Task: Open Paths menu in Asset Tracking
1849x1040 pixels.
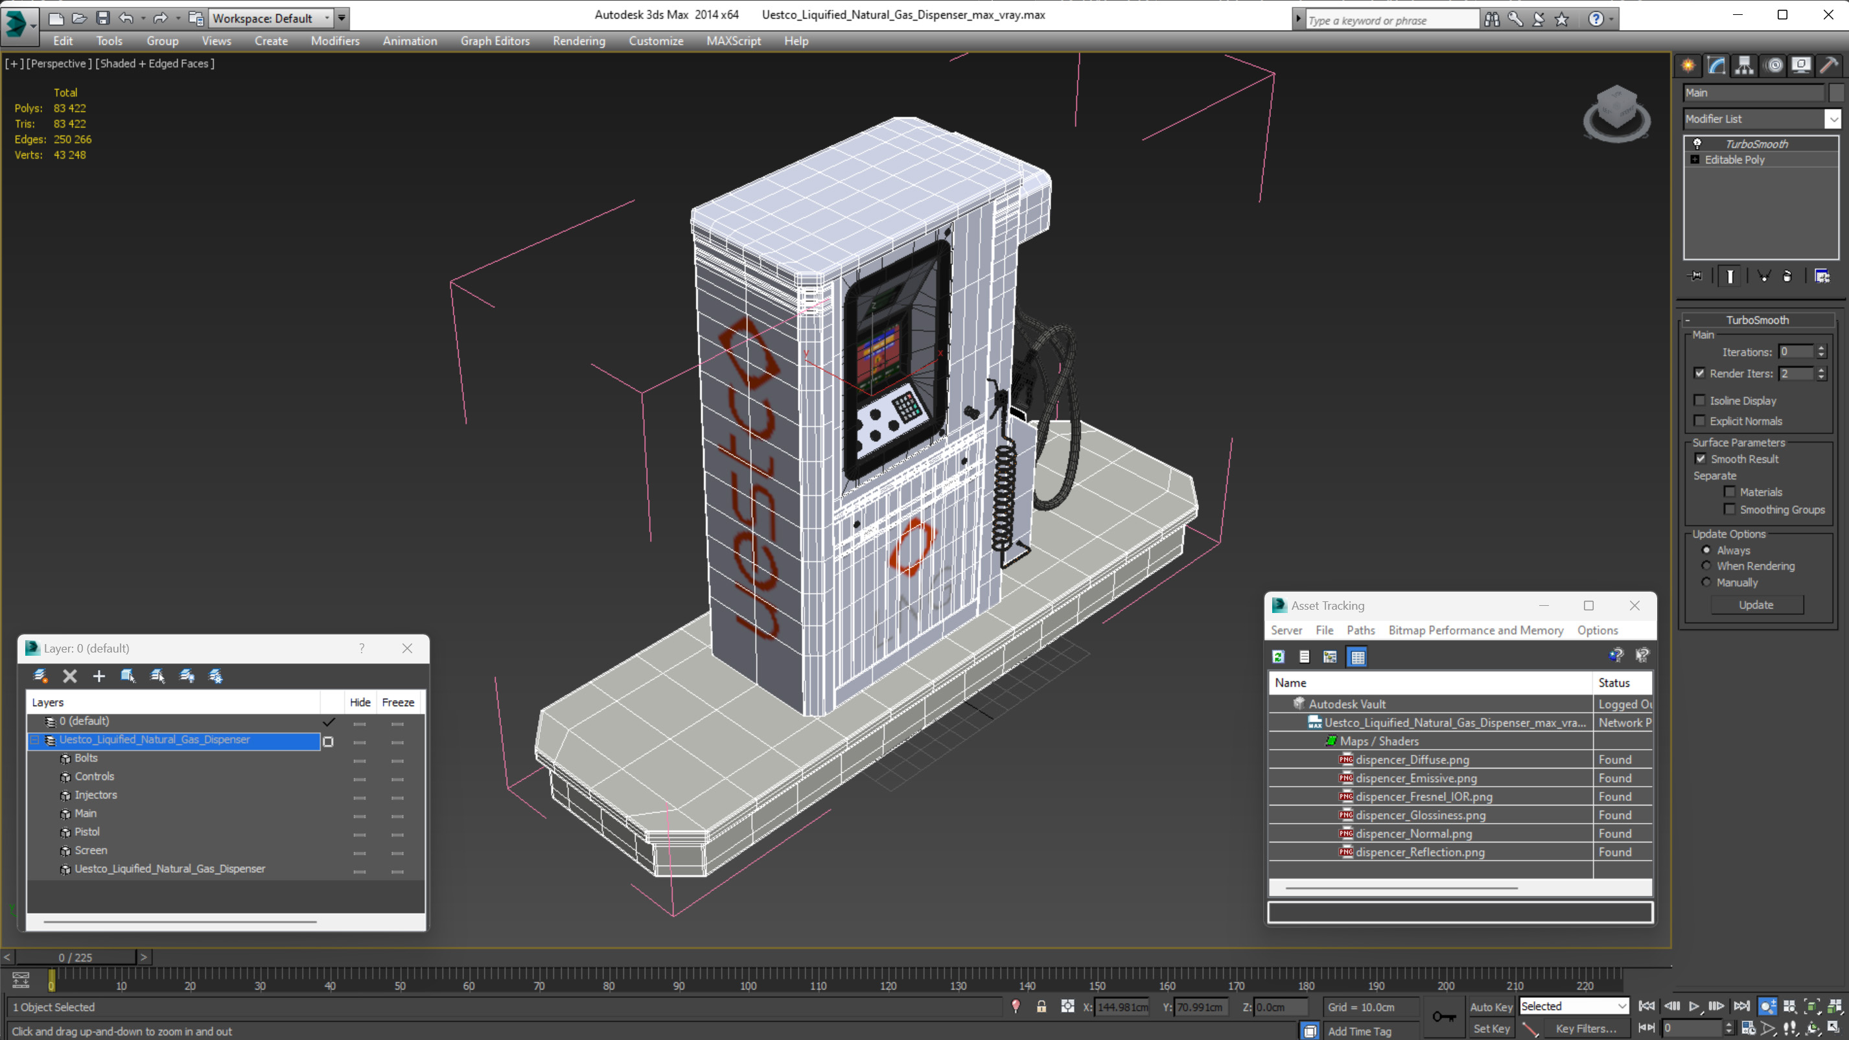Action: [x=1361, y=630]
